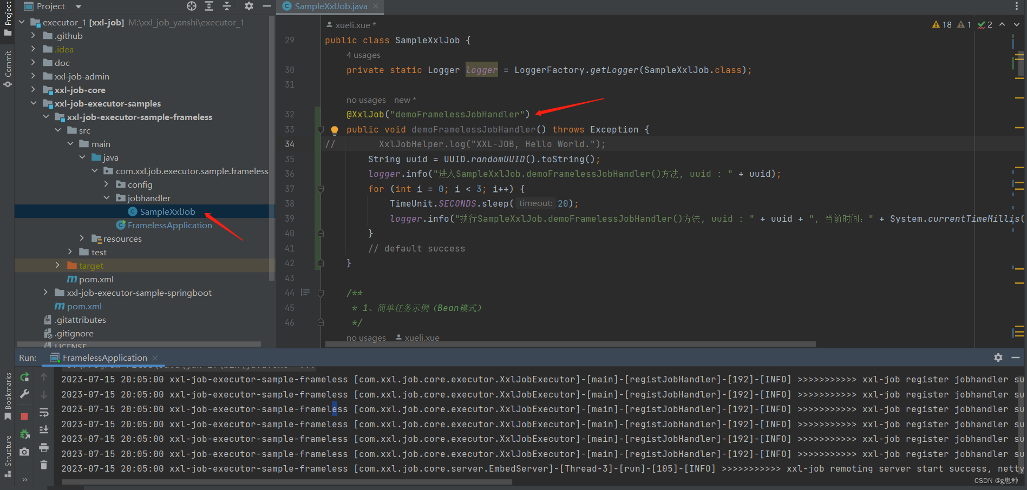
Task: Open run configuration wrench icon
Action: click(x=24, y=394)
